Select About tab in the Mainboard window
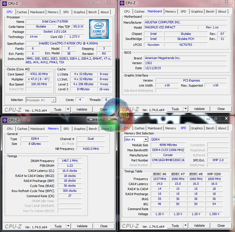This screenshot has width=235, height=232. tap(222, 11)
